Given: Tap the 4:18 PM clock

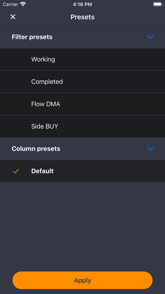Looking at the screenshot, I should click(82, 4).
